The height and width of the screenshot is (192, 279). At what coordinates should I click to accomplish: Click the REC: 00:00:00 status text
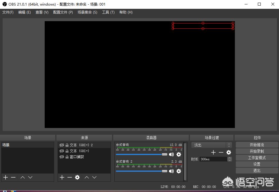204,187
